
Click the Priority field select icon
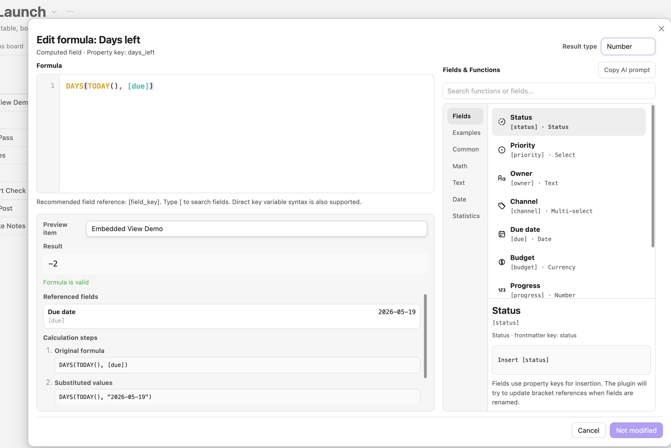502,150
